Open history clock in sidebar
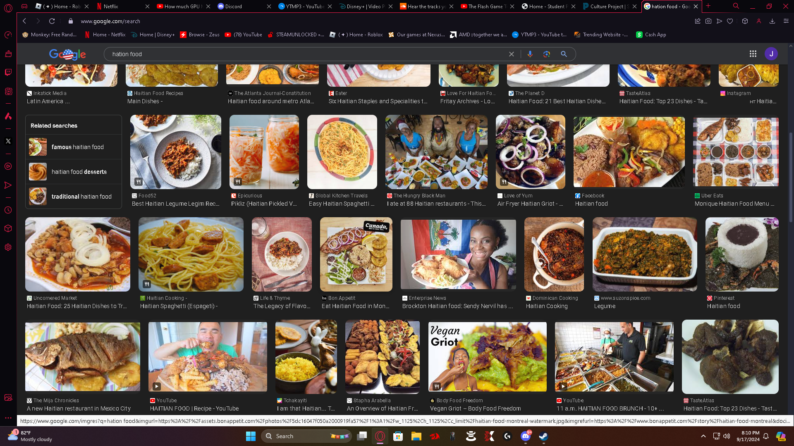The image size is (794, 446). pos(8,210)
